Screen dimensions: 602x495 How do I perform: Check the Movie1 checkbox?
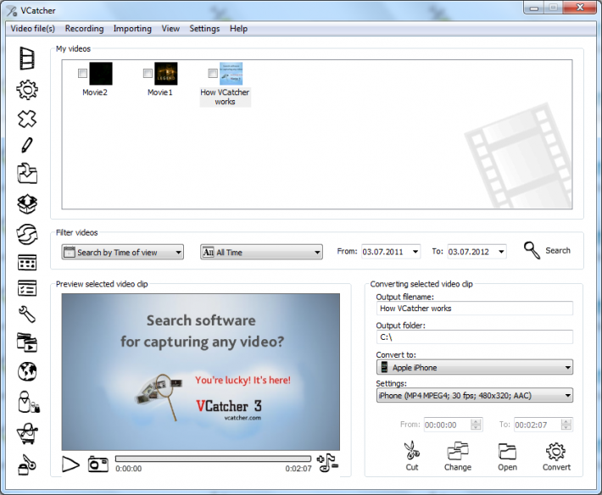(148, 73)
